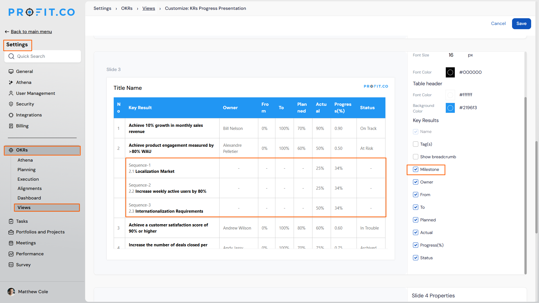This screenshot has height=303, width=539.
Task: Uncheck the Progress(%) checkbox
Action: coord(415,245)
